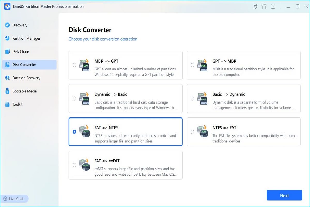Click 'Choose your disk conversion operation' text
This screenshot has width=310, height=207.
pyautogui.click(x=103, y=39)
